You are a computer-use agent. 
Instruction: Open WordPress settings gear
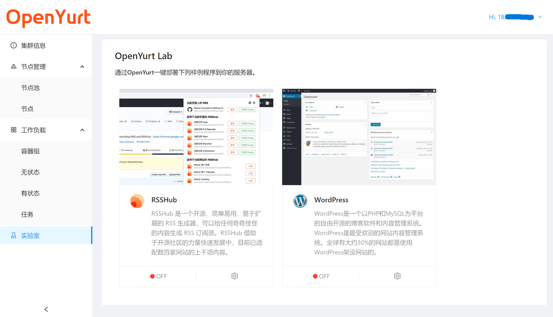[x=397, y=276]
